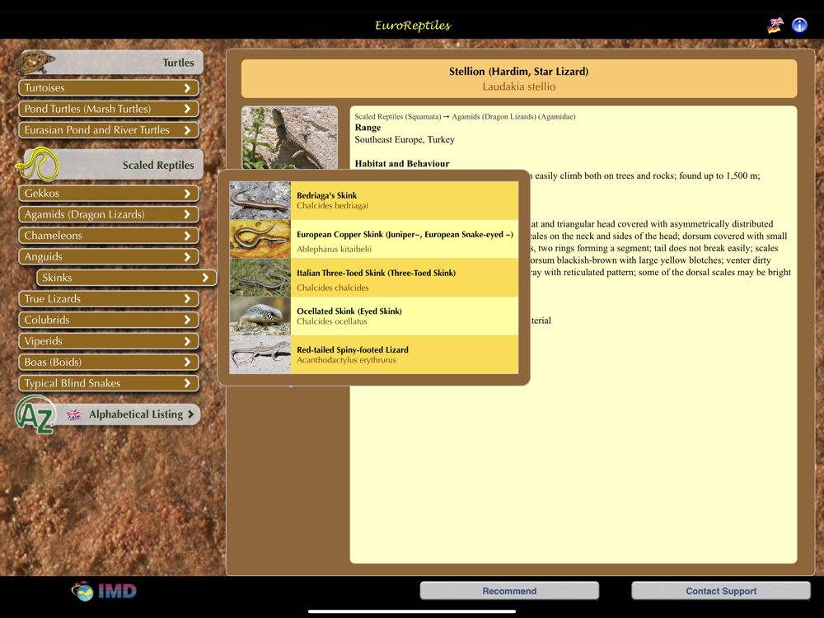The width and height of the screenshot is (824, 618).
Task: Tap the Stellion lizard photo
Action: [x=289, y=138]
